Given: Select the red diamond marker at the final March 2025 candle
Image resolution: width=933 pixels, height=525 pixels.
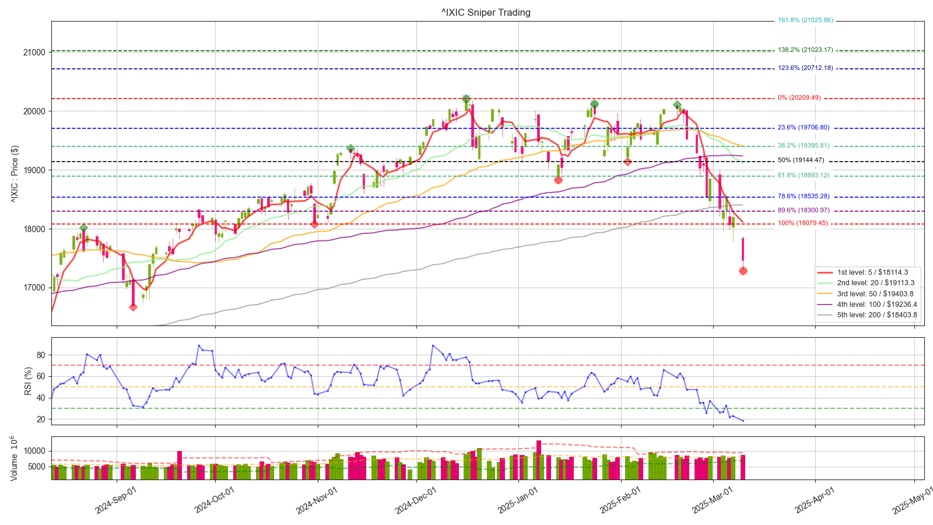Looking at the screenshot, I should pyautogui.click(x=743, y=271).
